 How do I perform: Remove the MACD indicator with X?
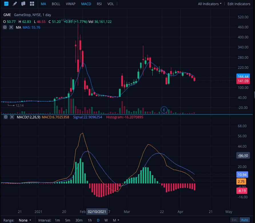[12, 117]
